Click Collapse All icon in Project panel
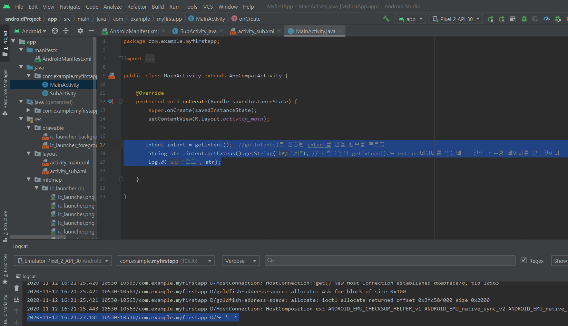Image resolution: width=568 pixels, height=326 pixels. pos(66,31)
